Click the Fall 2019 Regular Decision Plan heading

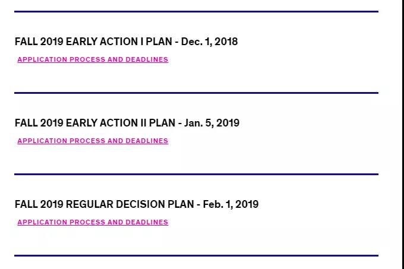[x=137, y=204]
